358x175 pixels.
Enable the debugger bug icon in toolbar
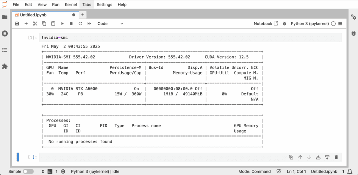(285, 24)
